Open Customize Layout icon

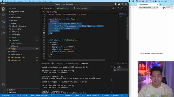(x=126, y=4)
